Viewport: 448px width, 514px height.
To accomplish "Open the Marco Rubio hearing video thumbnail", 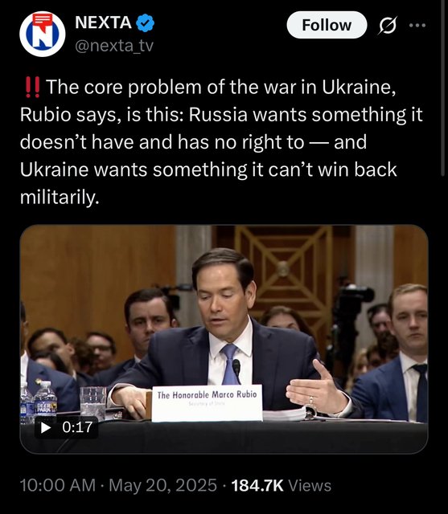I will click(224, 339).
